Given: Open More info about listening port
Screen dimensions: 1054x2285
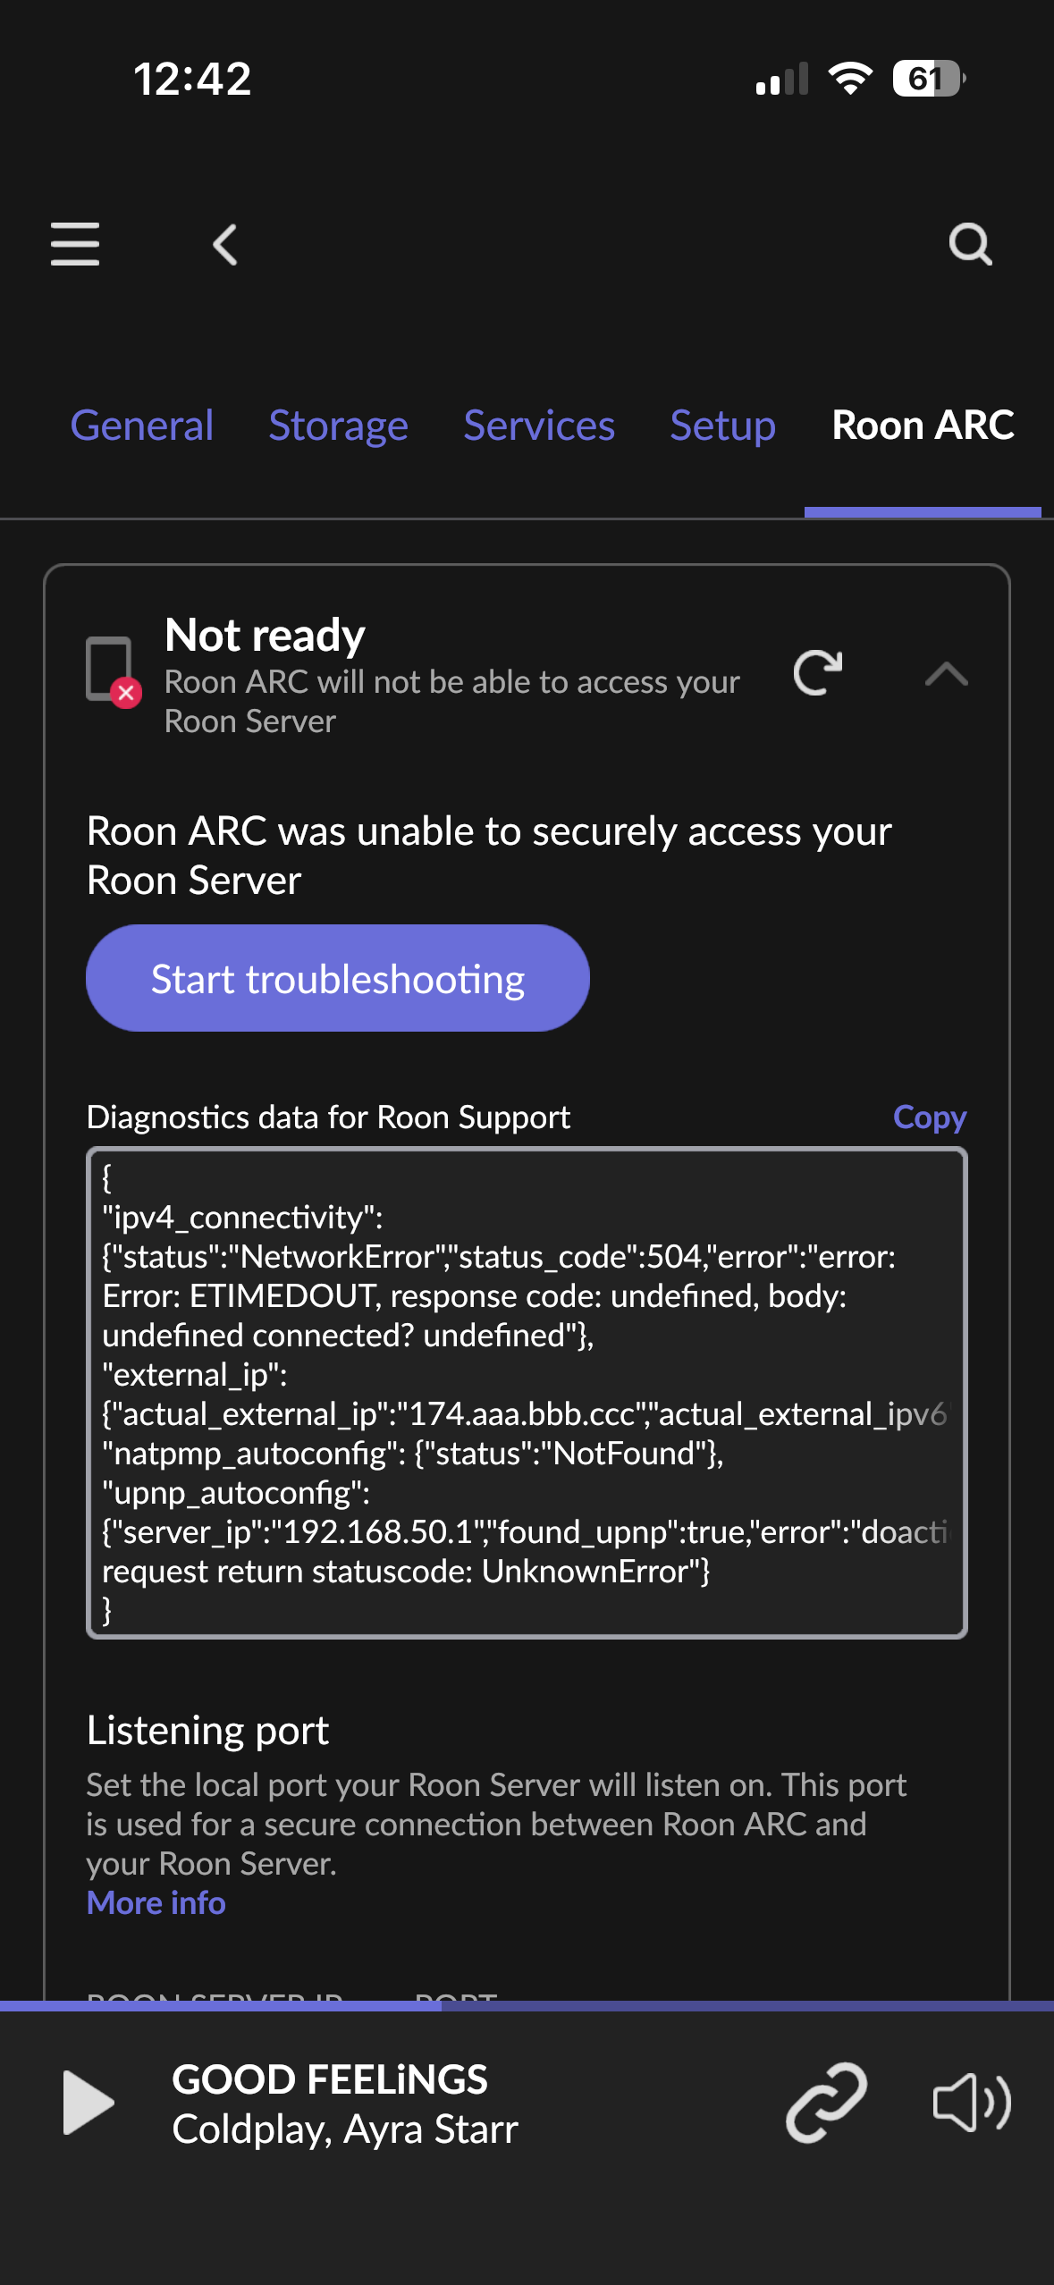Looking at the screenshot, I should (156, 1902).
